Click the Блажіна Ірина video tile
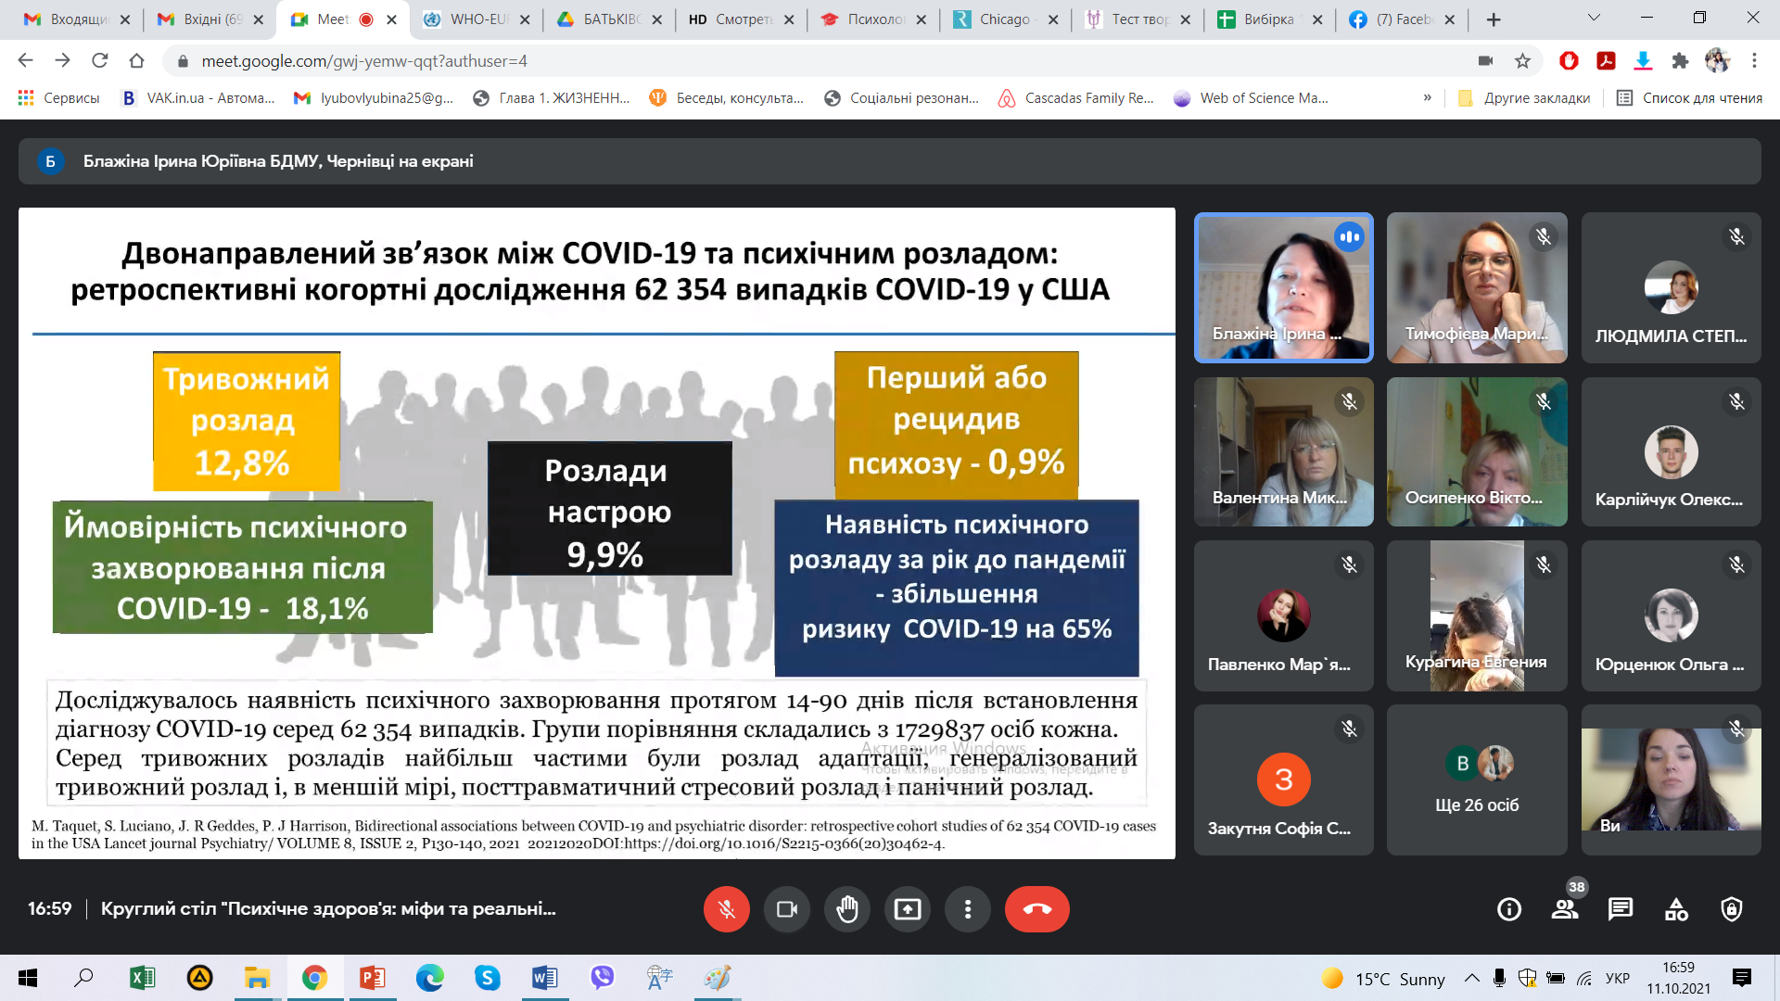 click(1283, 287)
